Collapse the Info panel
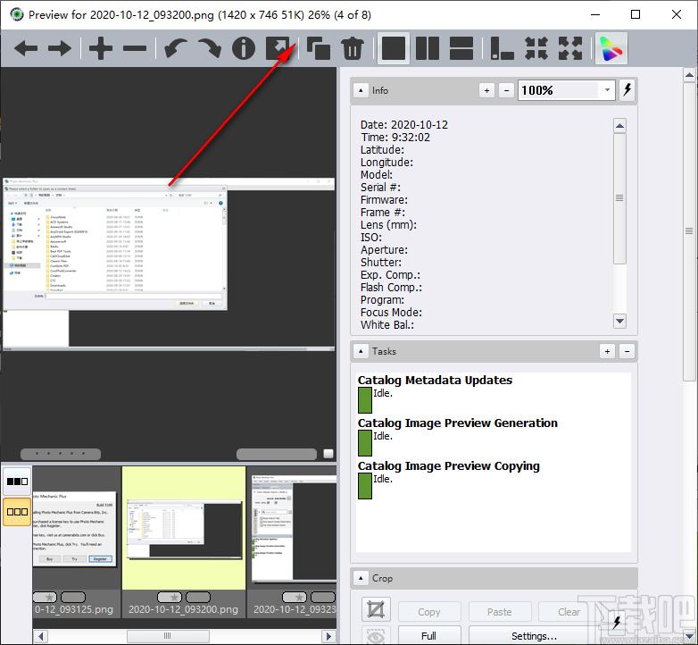This screenshot has height=645, width=698. 361,90
